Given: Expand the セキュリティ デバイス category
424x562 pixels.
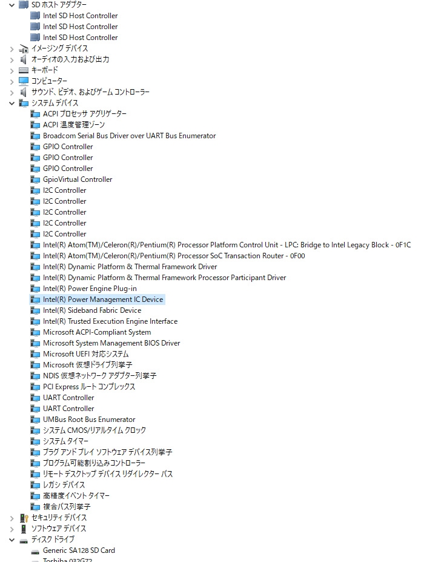Looking at the screenshot, I should point(12,518).
